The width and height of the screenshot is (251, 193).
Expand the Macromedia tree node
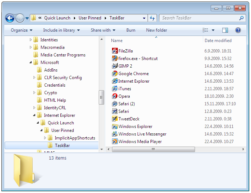[x=31, y=47]
